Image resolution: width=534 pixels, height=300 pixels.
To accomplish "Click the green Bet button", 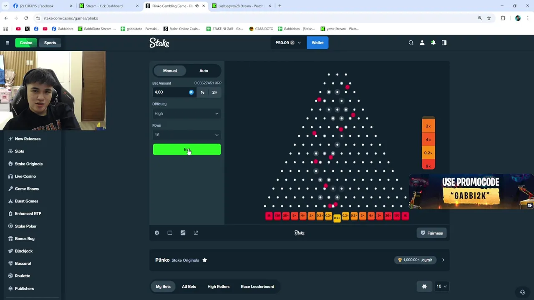I will pos(186,150).
